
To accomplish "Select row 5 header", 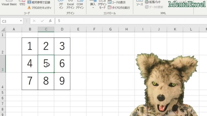I will pyautogui.click(x=3, y=92).
